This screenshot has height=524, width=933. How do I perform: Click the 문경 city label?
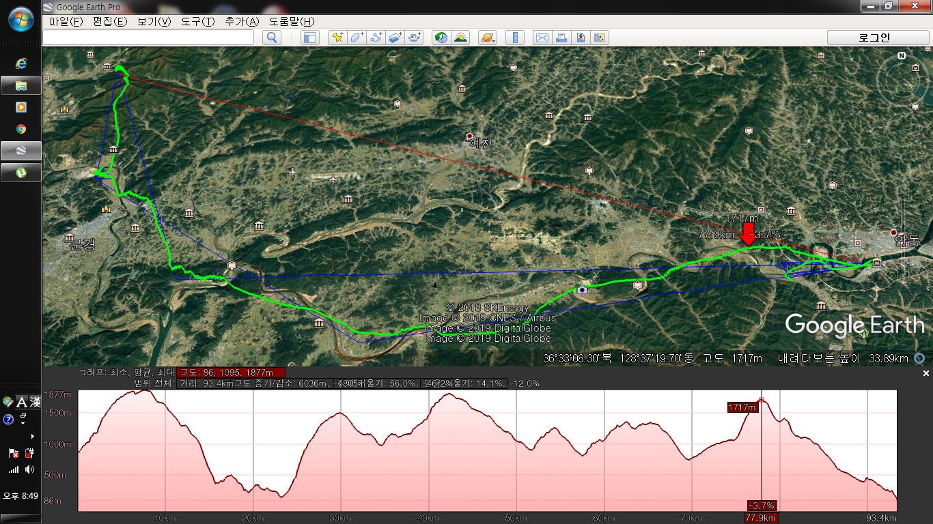point(81,245)
